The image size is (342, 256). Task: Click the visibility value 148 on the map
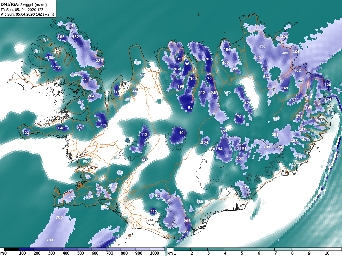[61, 128]
